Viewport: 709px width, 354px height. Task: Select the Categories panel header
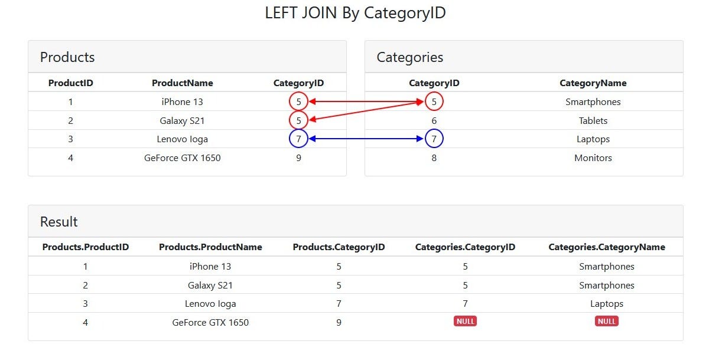pos(524,57)
